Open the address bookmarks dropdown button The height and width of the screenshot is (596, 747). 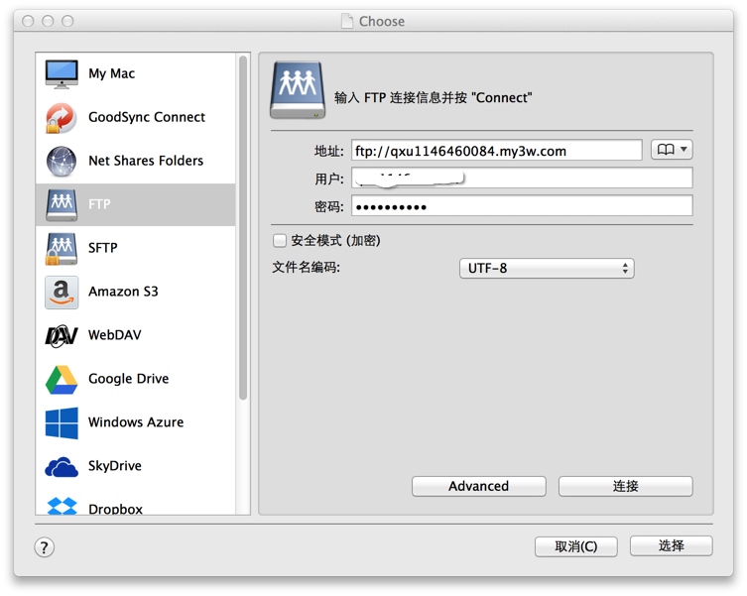pyautogui.click(x=672, y=150)
